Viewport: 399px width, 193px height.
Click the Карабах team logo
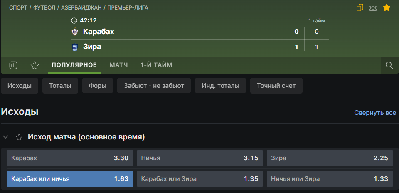coord(74,32)
